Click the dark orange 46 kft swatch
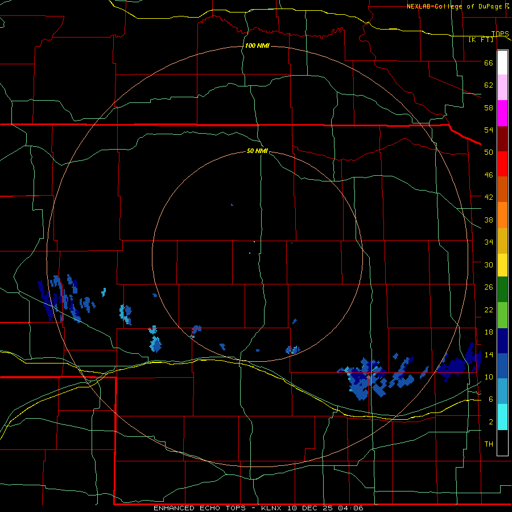 [502, 189]
